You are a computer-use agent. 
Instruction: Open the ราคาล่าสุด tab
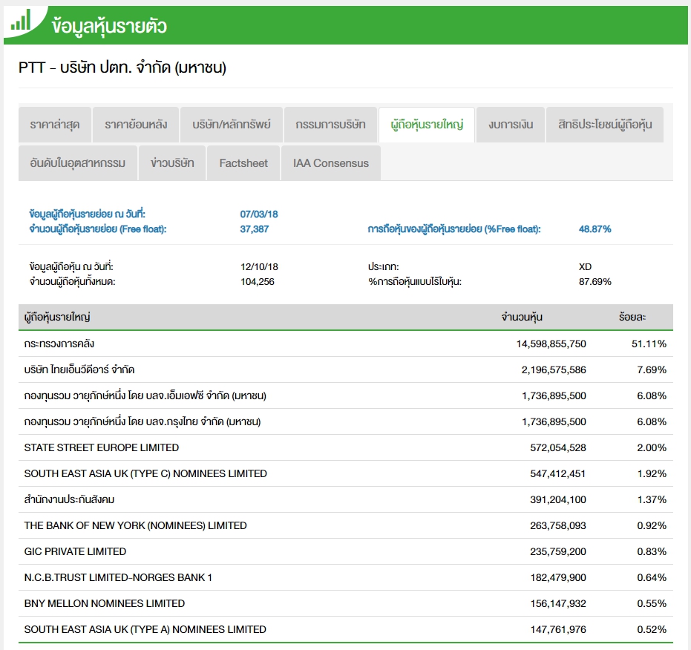pos(55,125)
